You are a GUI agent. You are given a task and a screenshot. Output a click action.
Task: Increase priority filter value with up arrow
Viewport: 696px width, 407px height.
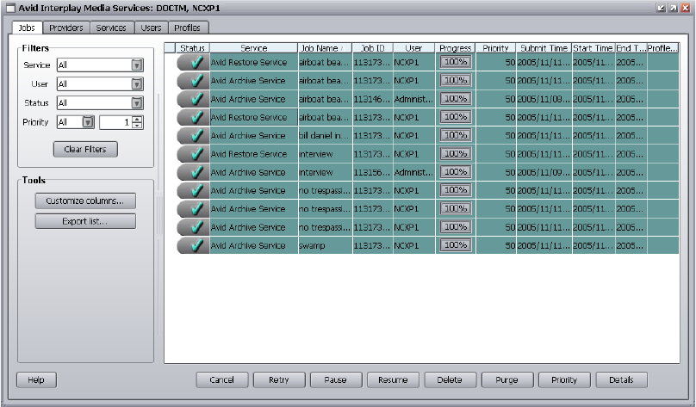[x=137, y=119]
